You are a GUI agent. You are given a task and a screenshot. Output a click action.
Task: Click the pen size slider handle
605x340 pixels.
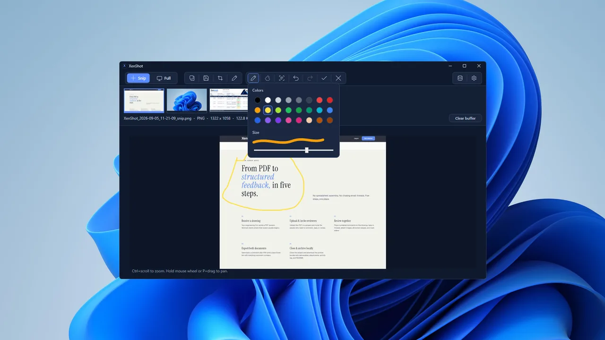(x=307, y=150)
